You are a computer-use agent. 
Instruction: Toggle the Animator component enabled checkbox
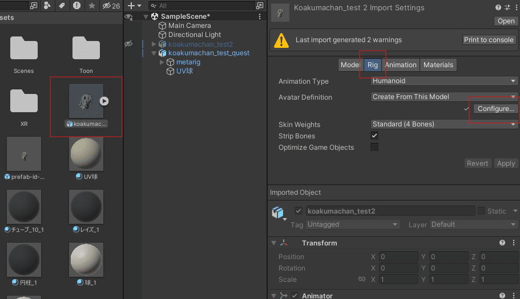click(x=295, y=296)
